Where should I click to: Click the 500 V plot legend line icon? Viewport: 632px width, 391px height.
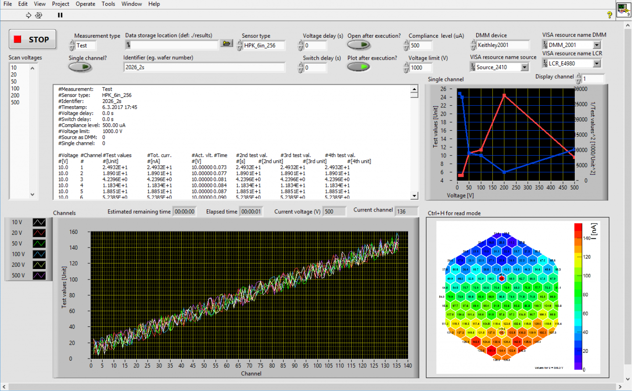pyautogui.click(x=39, y=276)
